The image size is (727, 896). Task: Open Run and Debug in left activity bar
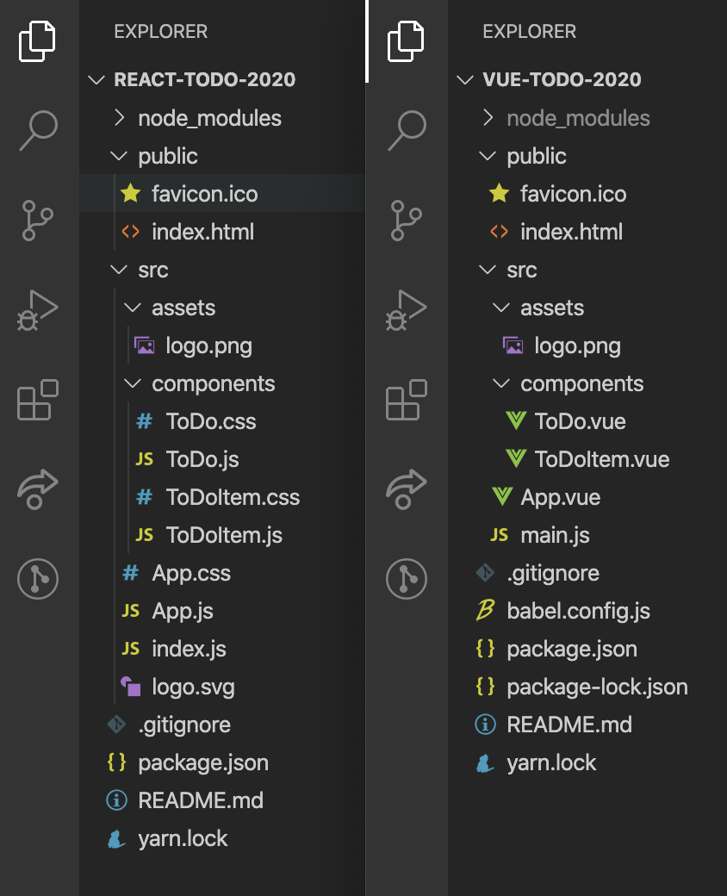coord(38,310)
